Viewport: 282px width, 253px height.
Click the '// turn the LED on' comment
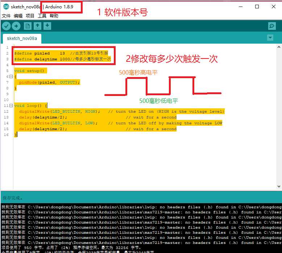tap(166, 112)
